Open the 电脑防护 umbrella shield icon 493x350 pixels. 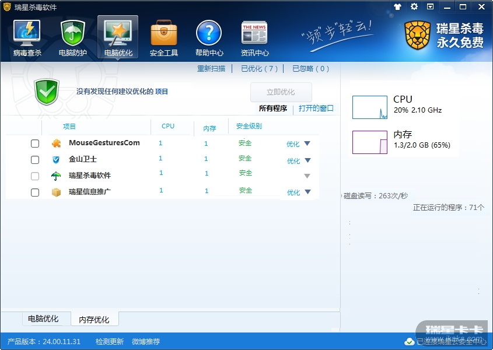72,33
